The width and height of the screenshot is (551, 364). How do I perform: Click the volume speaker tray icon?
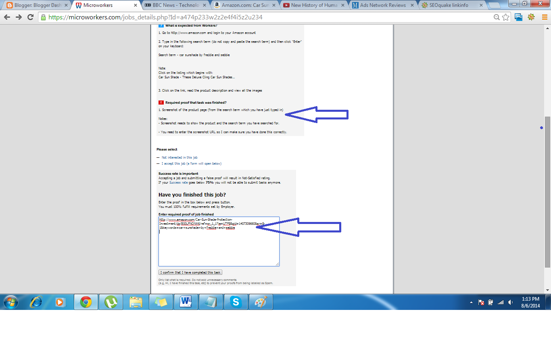(511, 302)
